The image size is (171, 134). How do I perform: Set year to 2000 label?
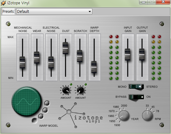coord(124,106)
